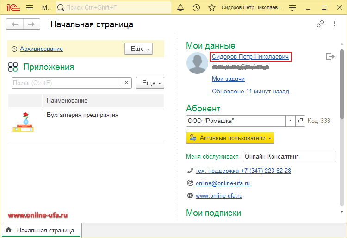Open Активные пользователи dropdown button
Image resolution: width=347 pixels, height=238 pixels.
click(230, 138)
